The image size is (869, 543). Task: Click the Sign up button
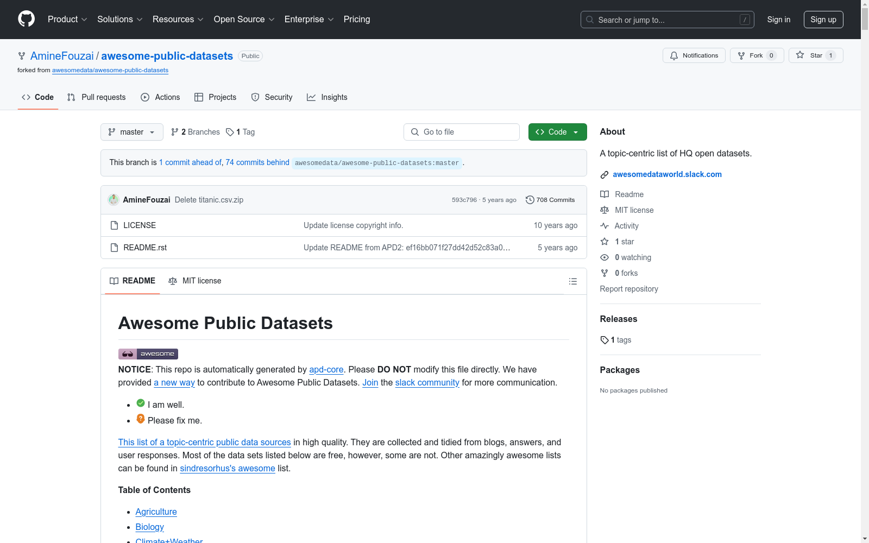[x=823, y=20]
